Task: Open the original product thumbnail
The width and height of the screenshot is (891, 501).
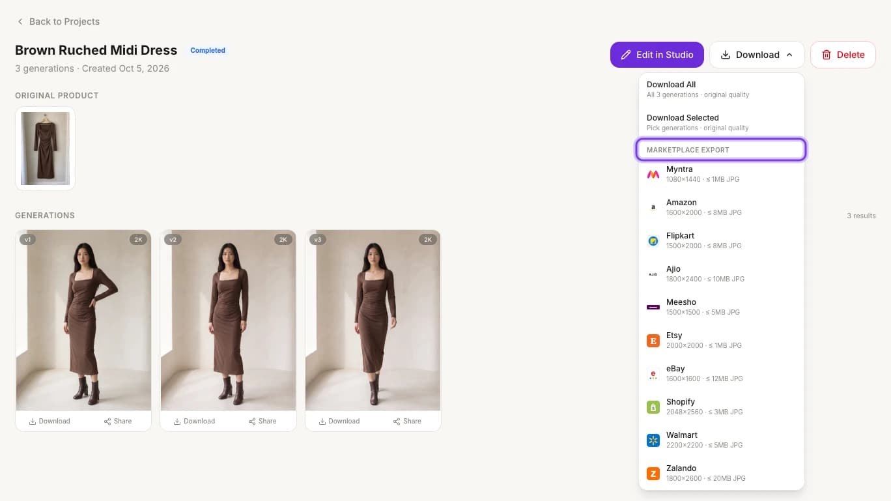Action: (x=45, y=149)
